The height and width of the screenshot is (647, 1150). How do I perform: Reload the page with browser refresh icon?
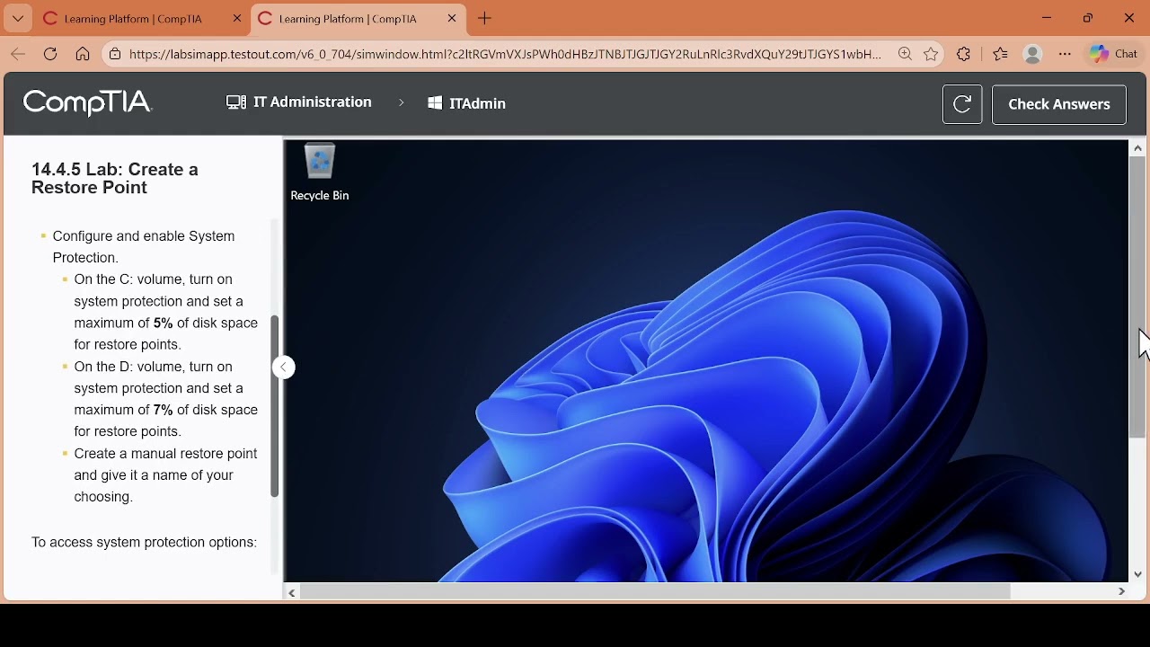pyautogui.click(x=50, y=54)
